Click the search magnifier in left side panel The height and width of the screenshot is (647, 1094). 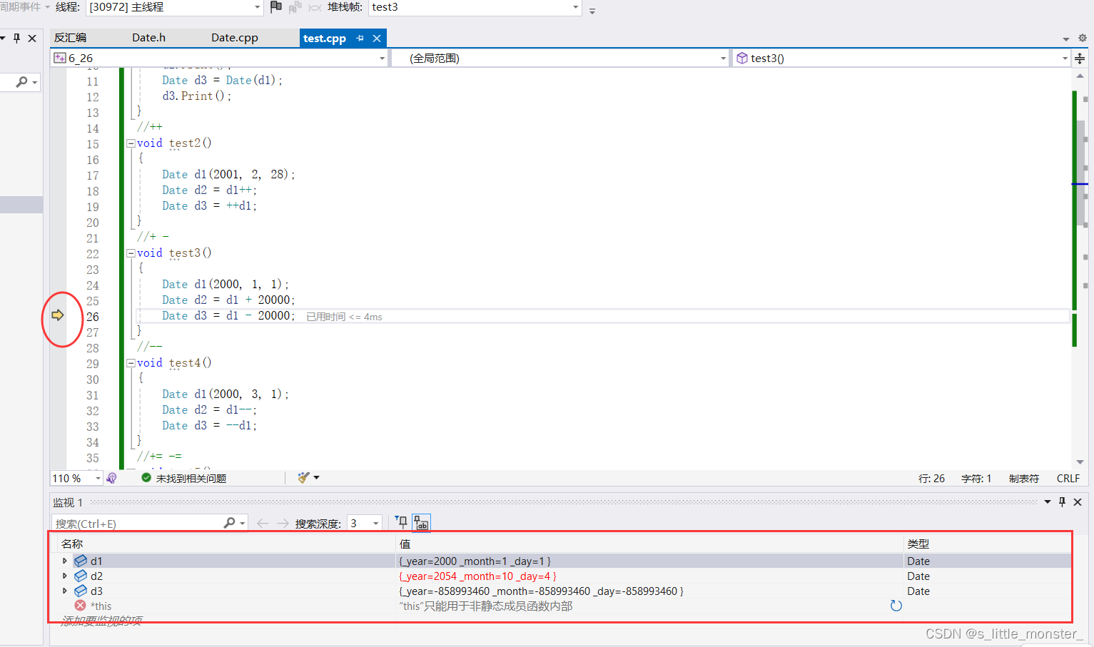pyautogui.click(x=22, y=82)
